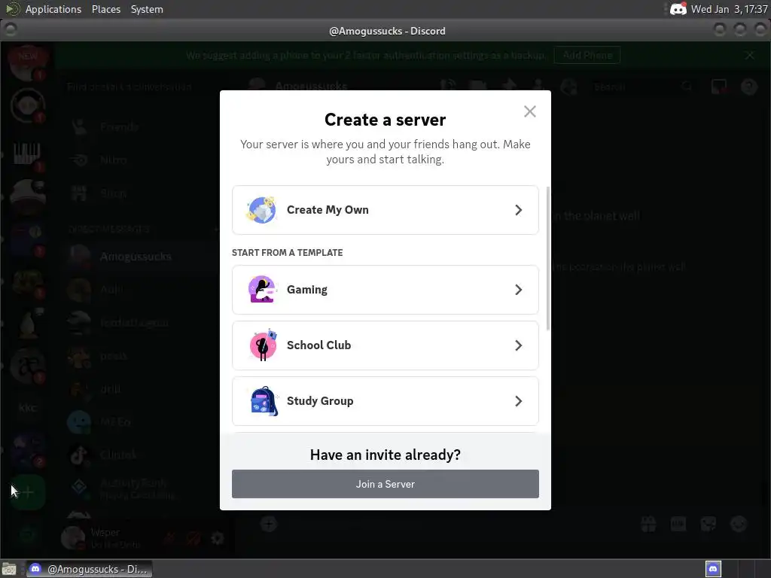Click the Gaming template icon
The height and width of the screenshot is (578, 771).
[x=261, y=290]
